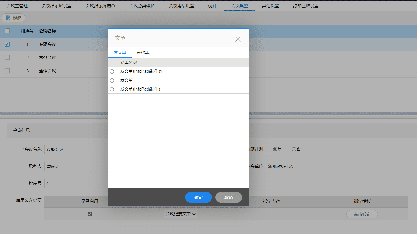Click the 排序号 input field

pyautogui.click(x=76, y=183)
